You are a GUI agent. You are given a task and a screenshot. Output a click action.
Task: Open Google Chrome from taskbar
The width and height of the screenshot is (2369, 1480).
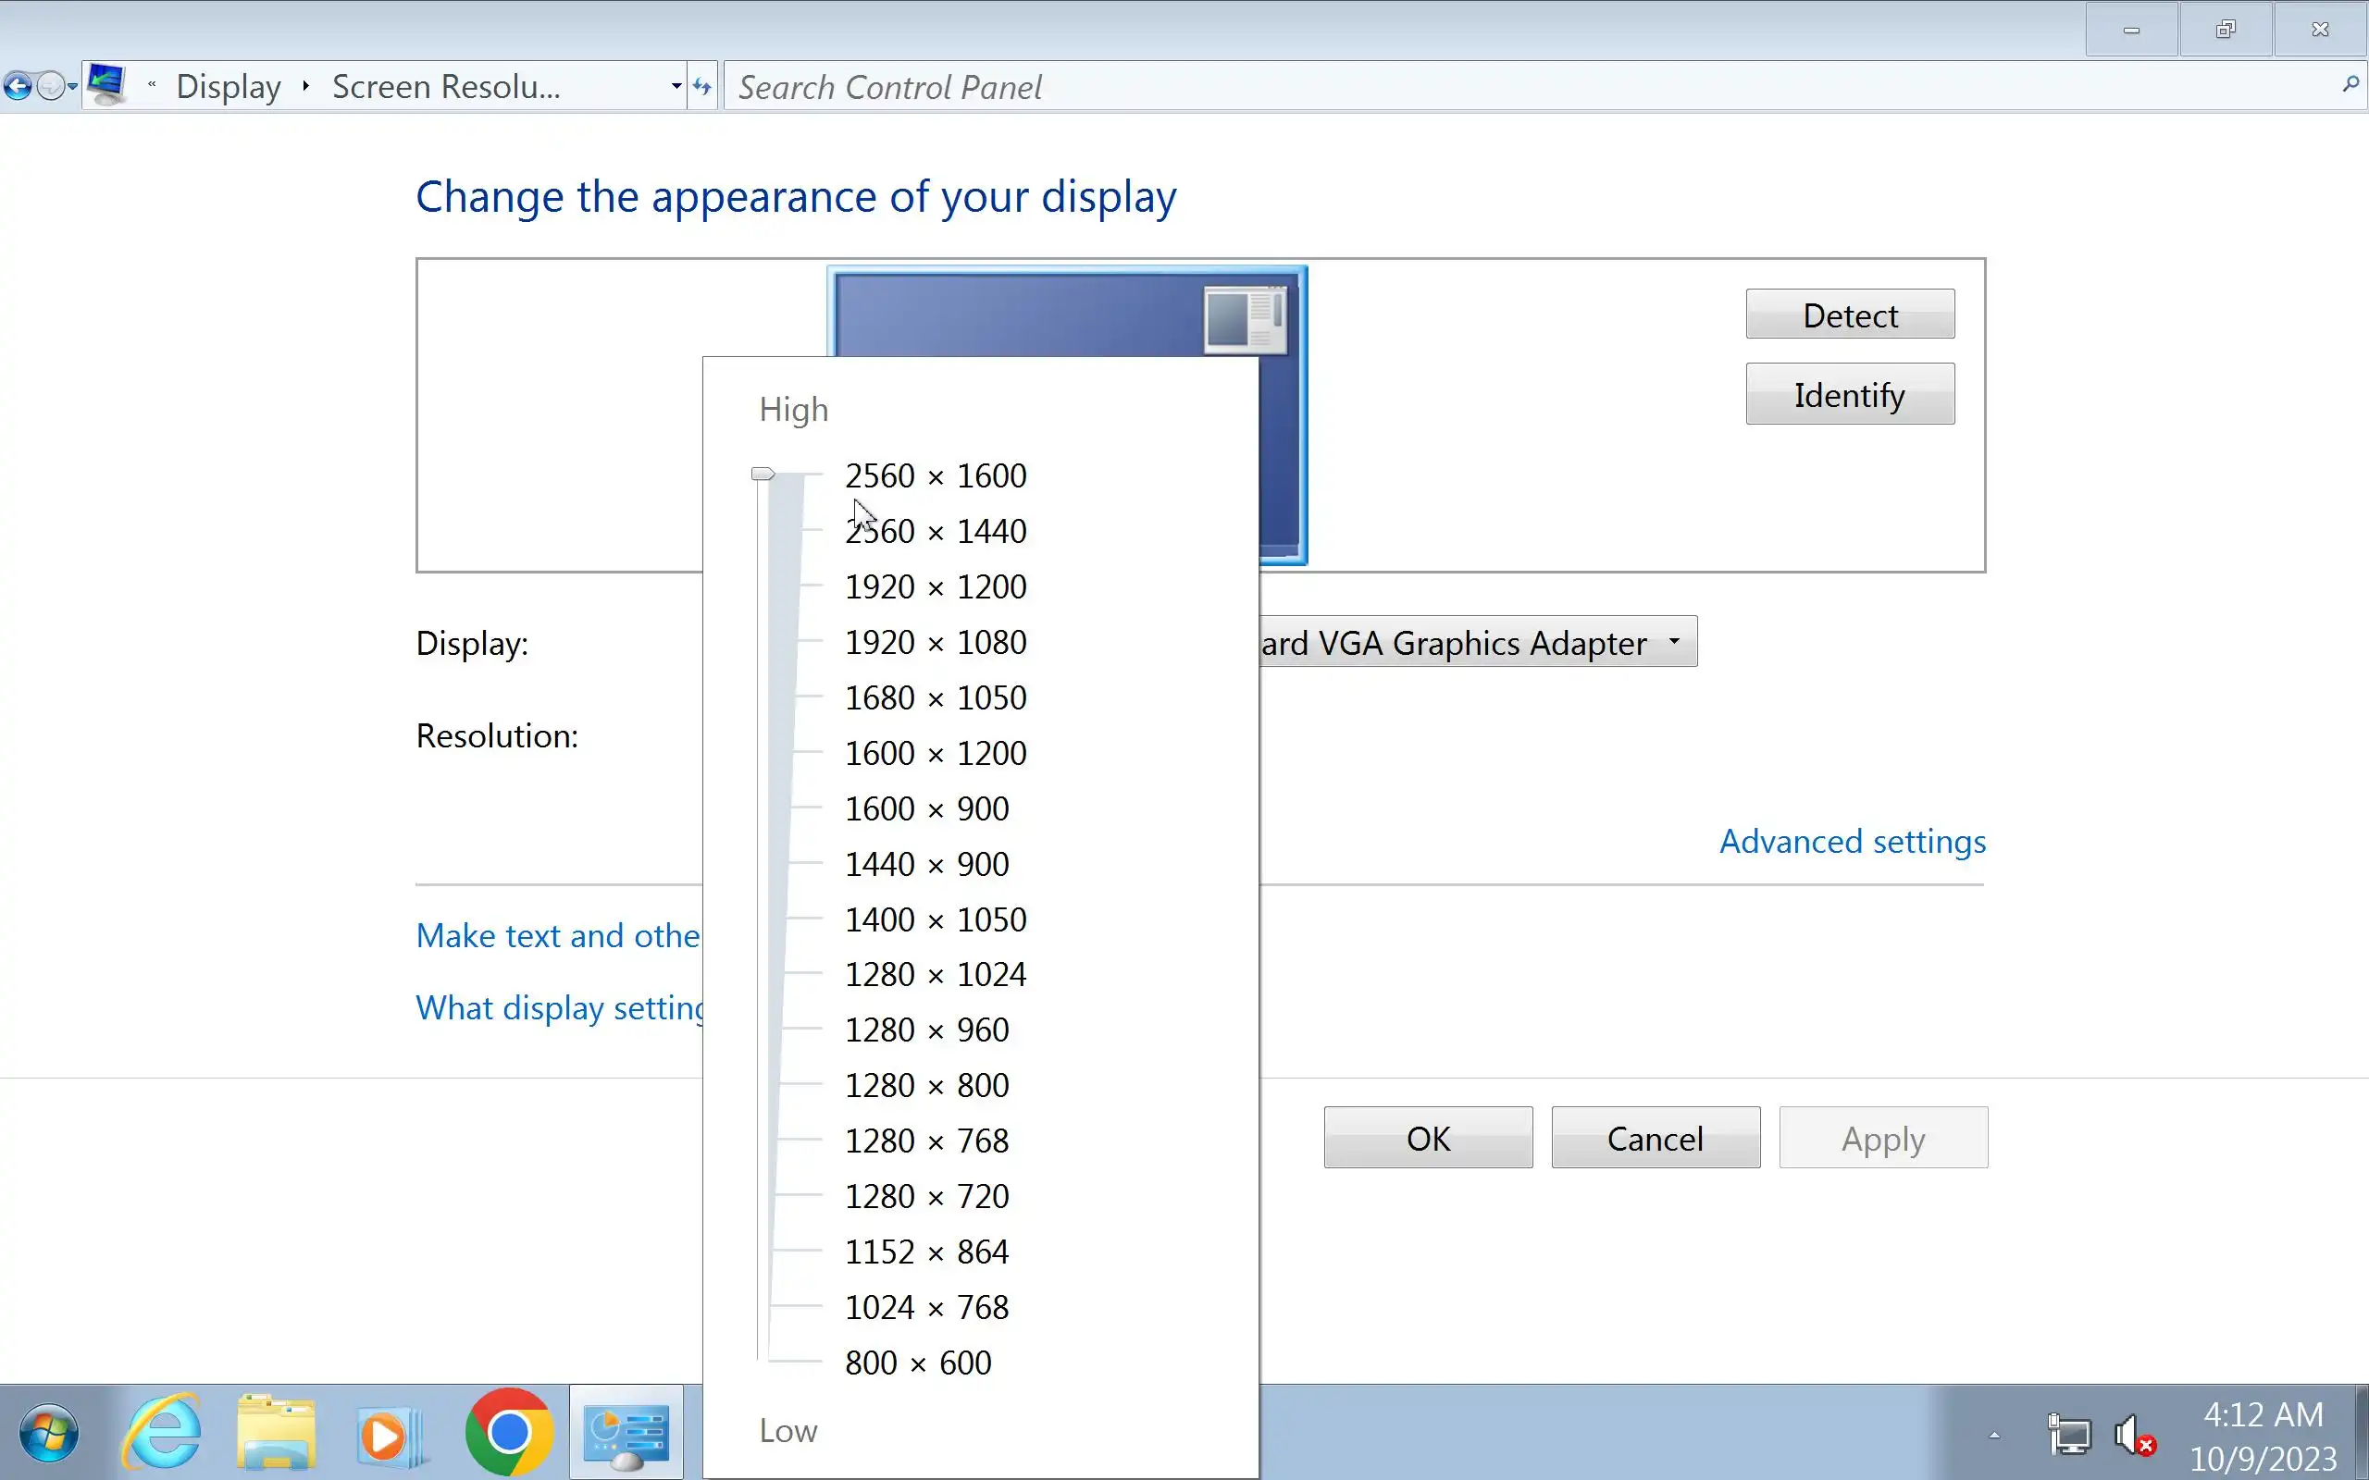click(x=508, y=1433)
